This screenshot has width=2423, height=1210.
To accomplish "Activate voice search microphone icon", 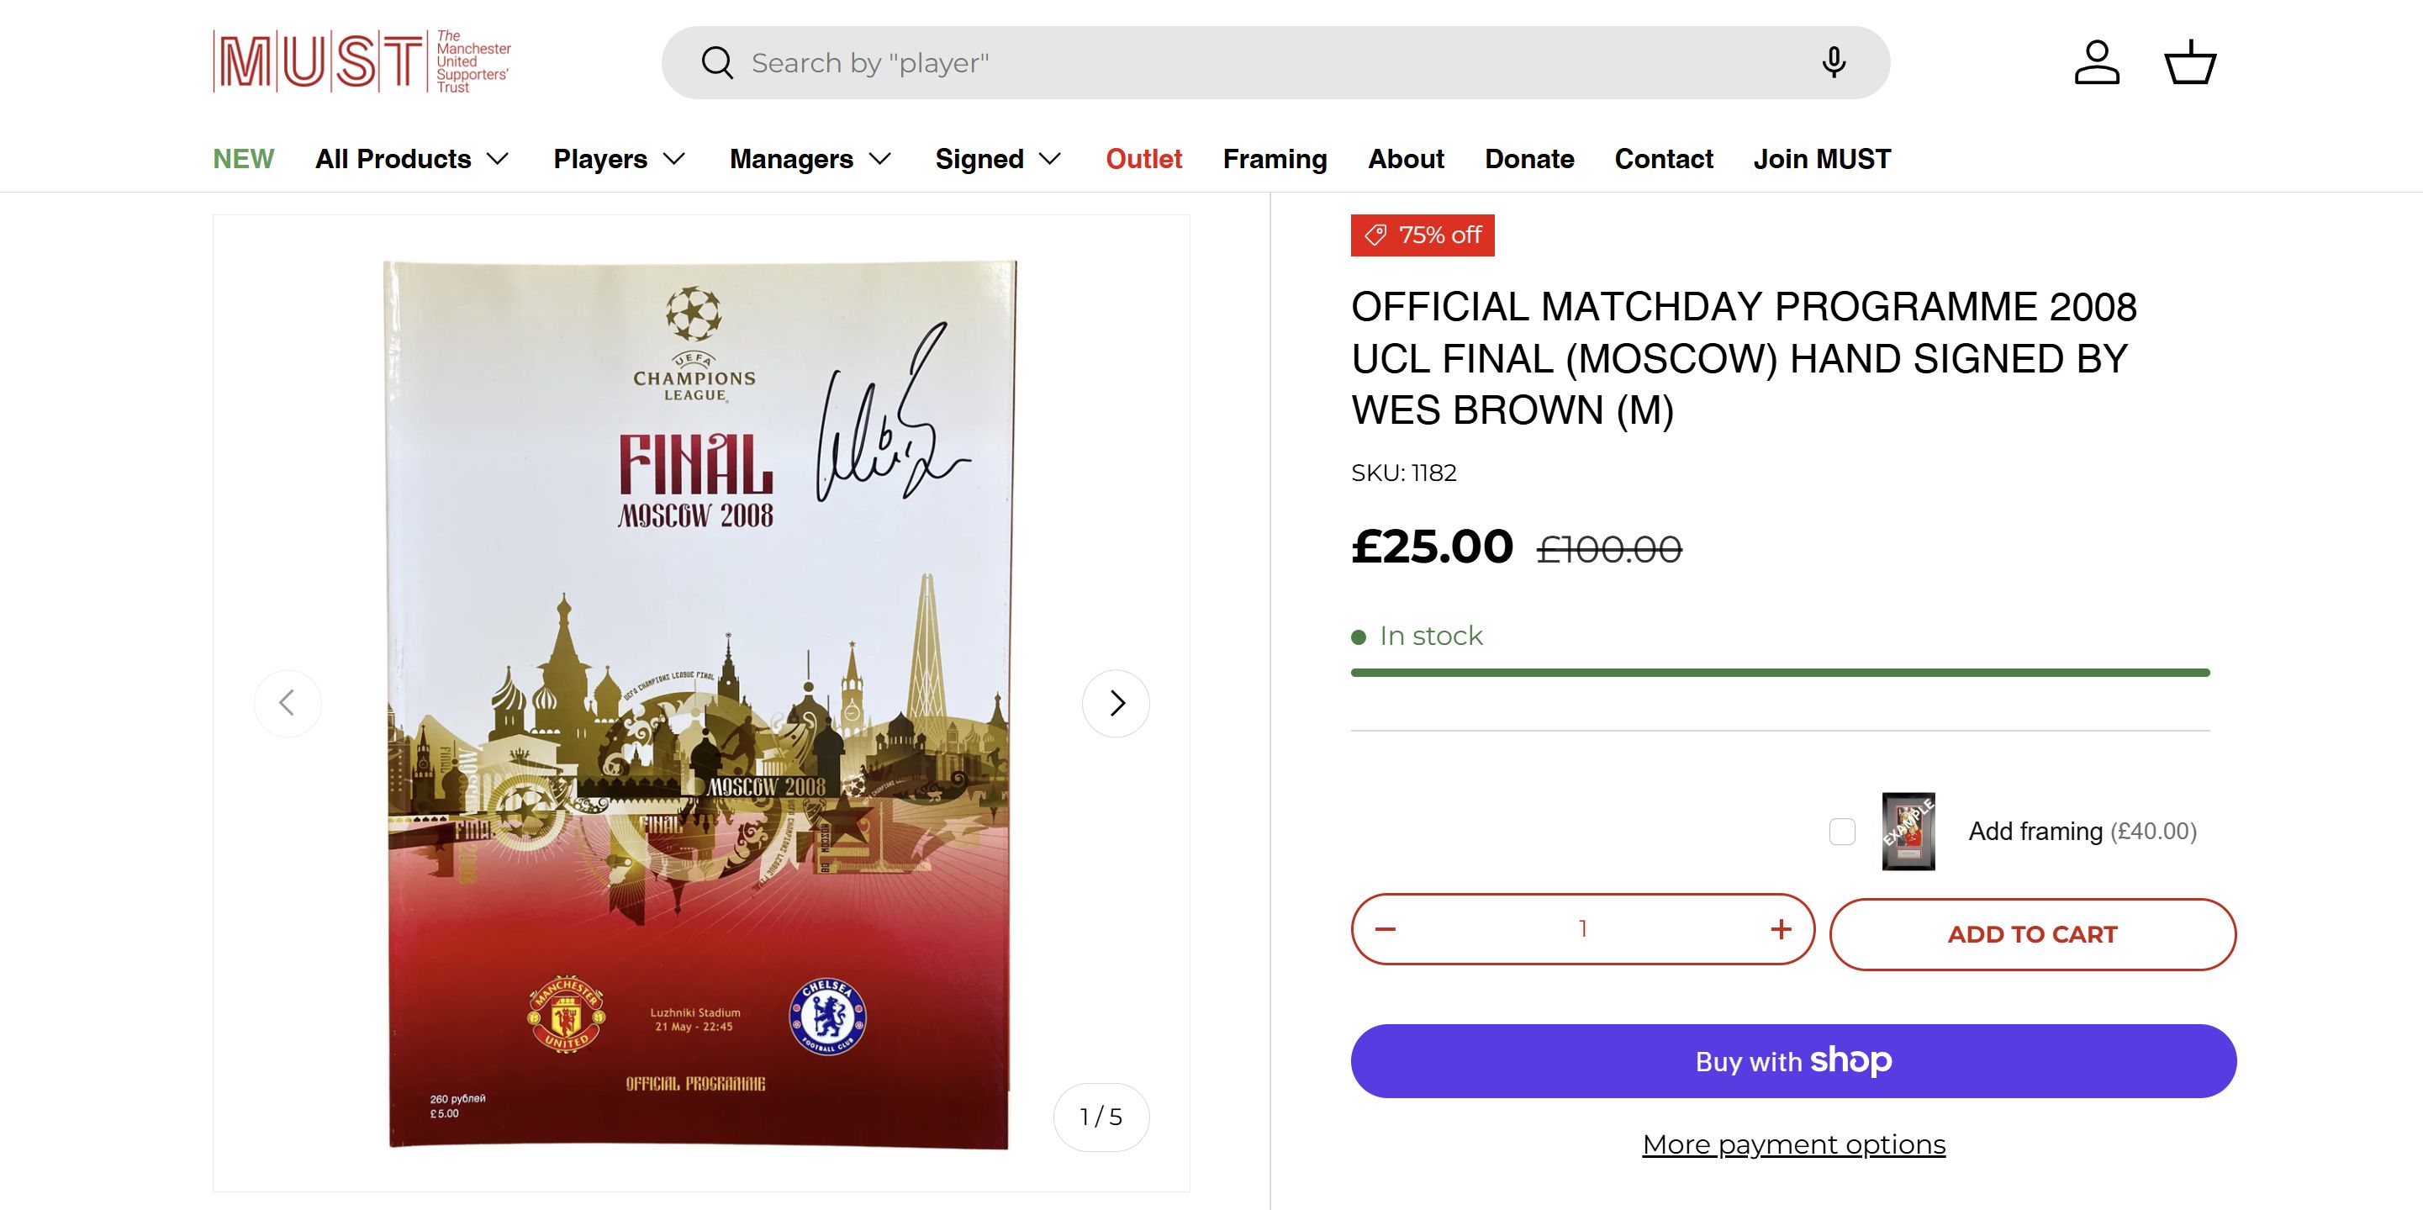I will pos(1832,63).
